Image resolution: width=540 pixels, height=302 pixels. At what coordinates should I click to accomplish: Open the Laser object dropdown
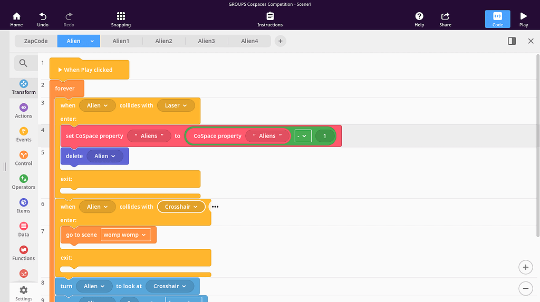click(x=176, y=105)
